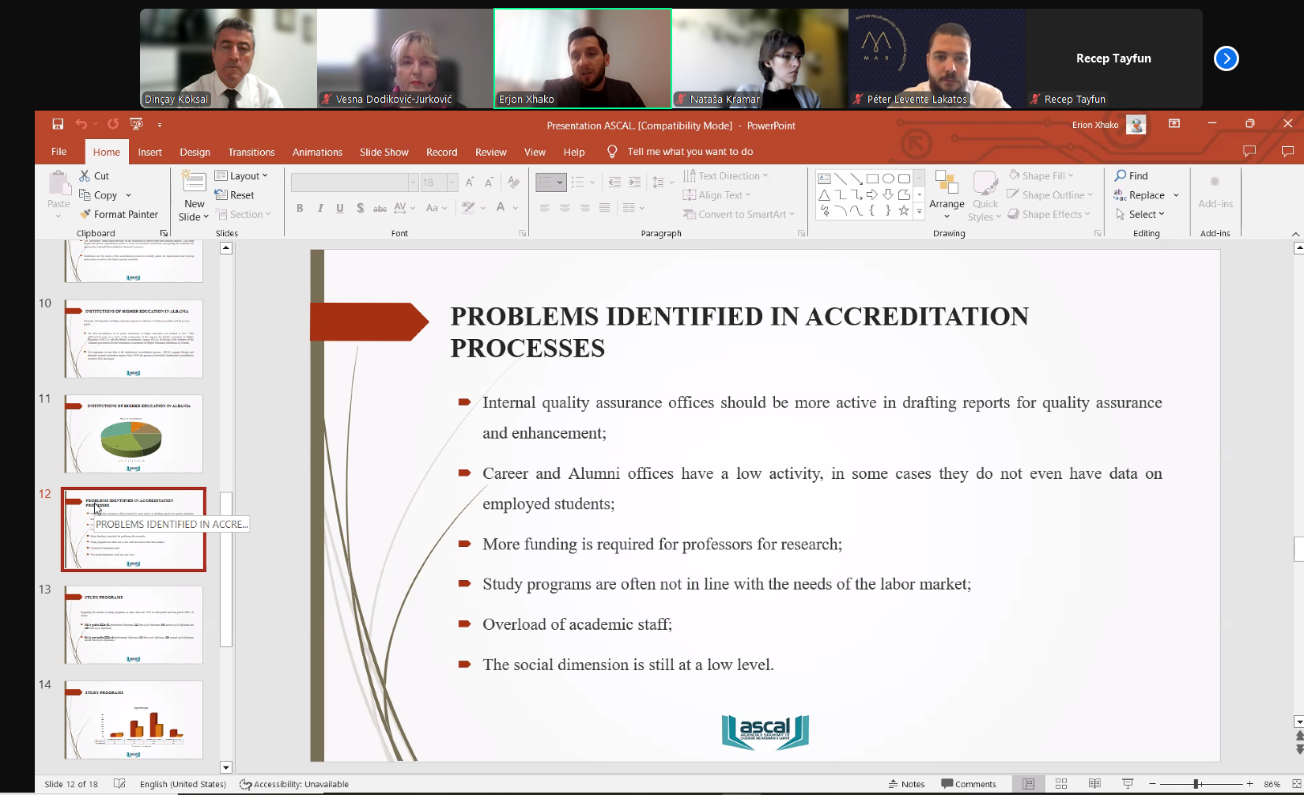Expand the Replace dropdown arrow
Viewport: 1304px width, 795px height.
[x=1176, y=195]
